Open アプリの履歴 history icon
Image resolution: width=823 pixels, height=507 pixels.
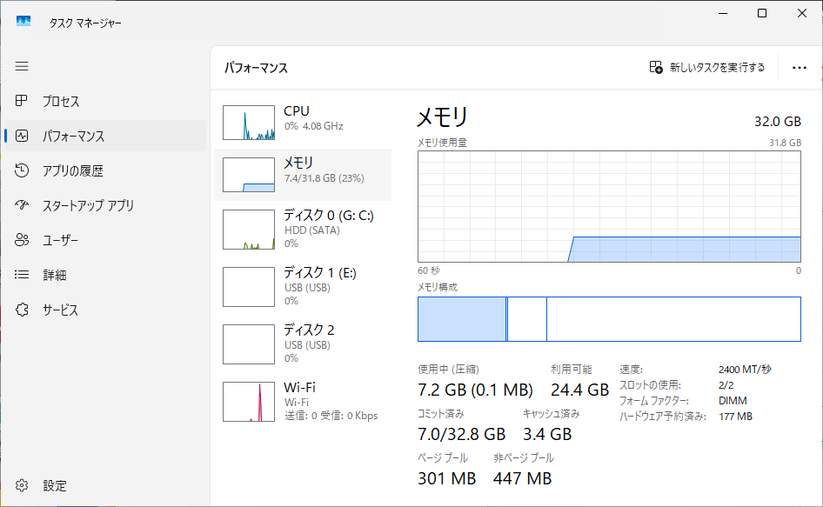click(x=23, y=170)
